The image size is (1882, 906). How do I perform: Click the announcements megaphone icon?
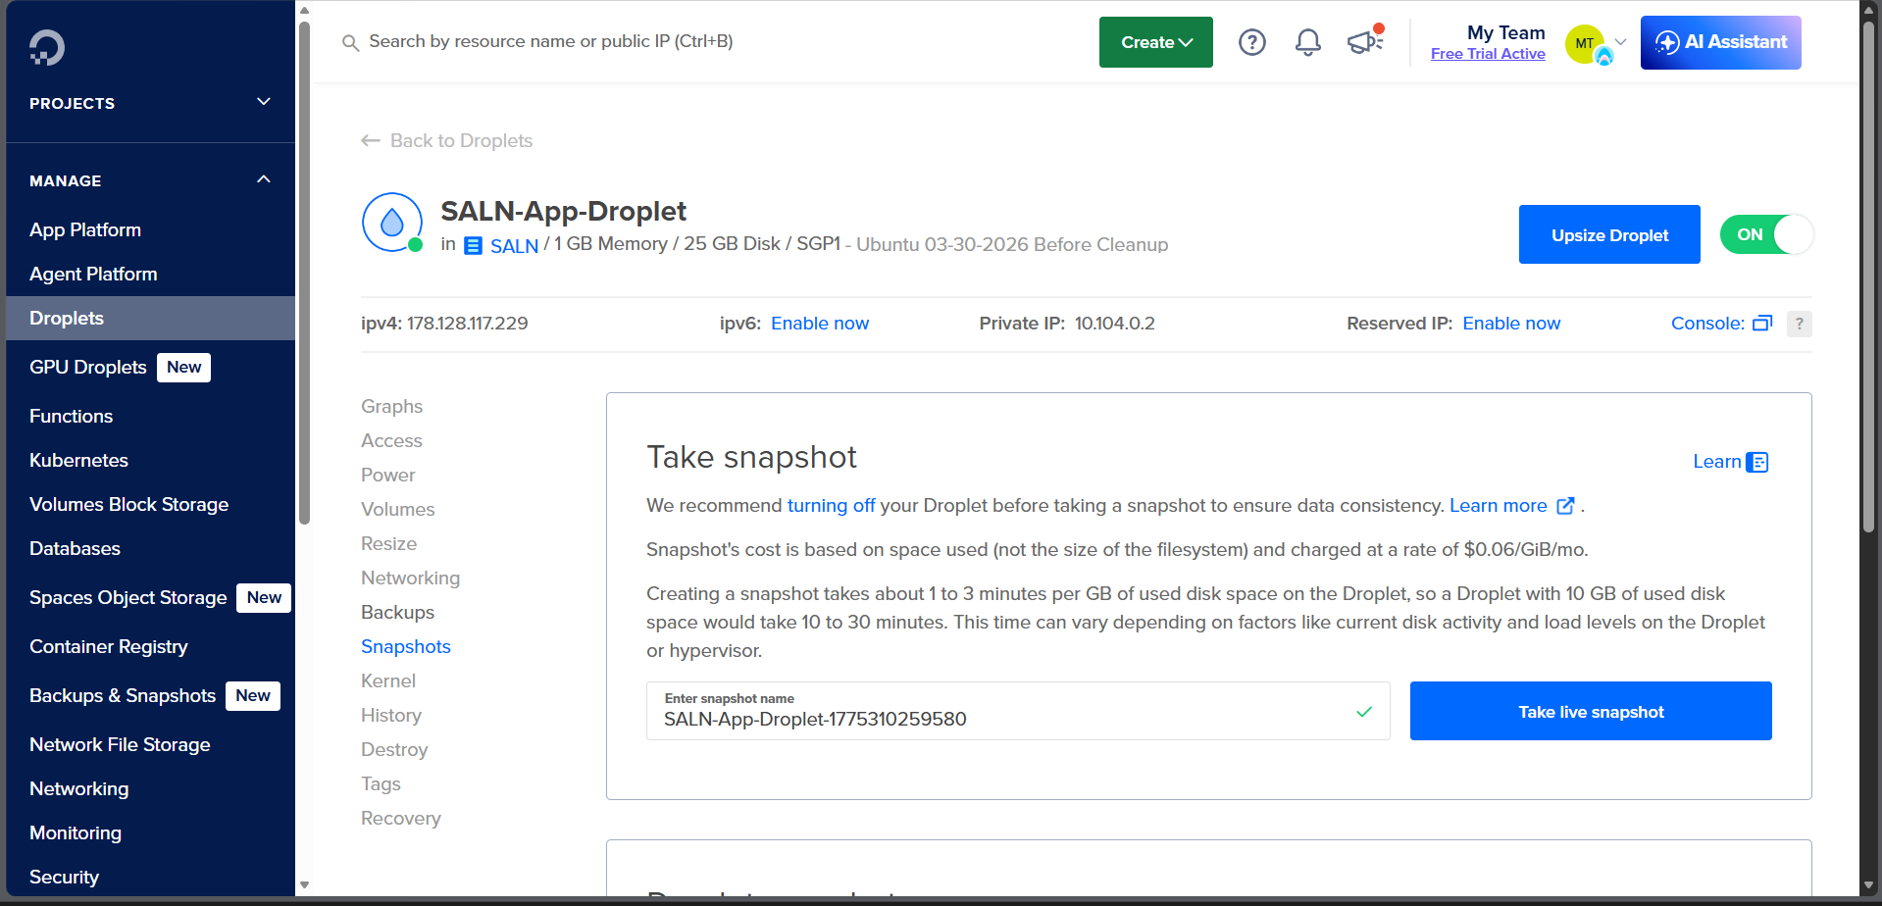coord(1363,42)
